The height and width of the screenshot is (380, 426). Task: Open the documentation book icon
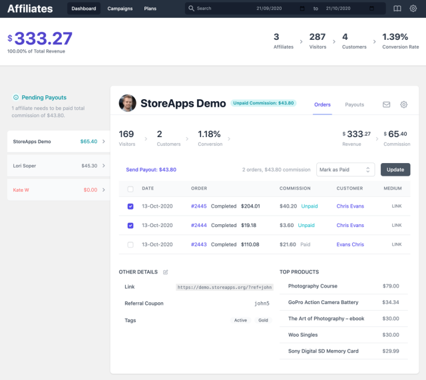[x=397, y=9]
